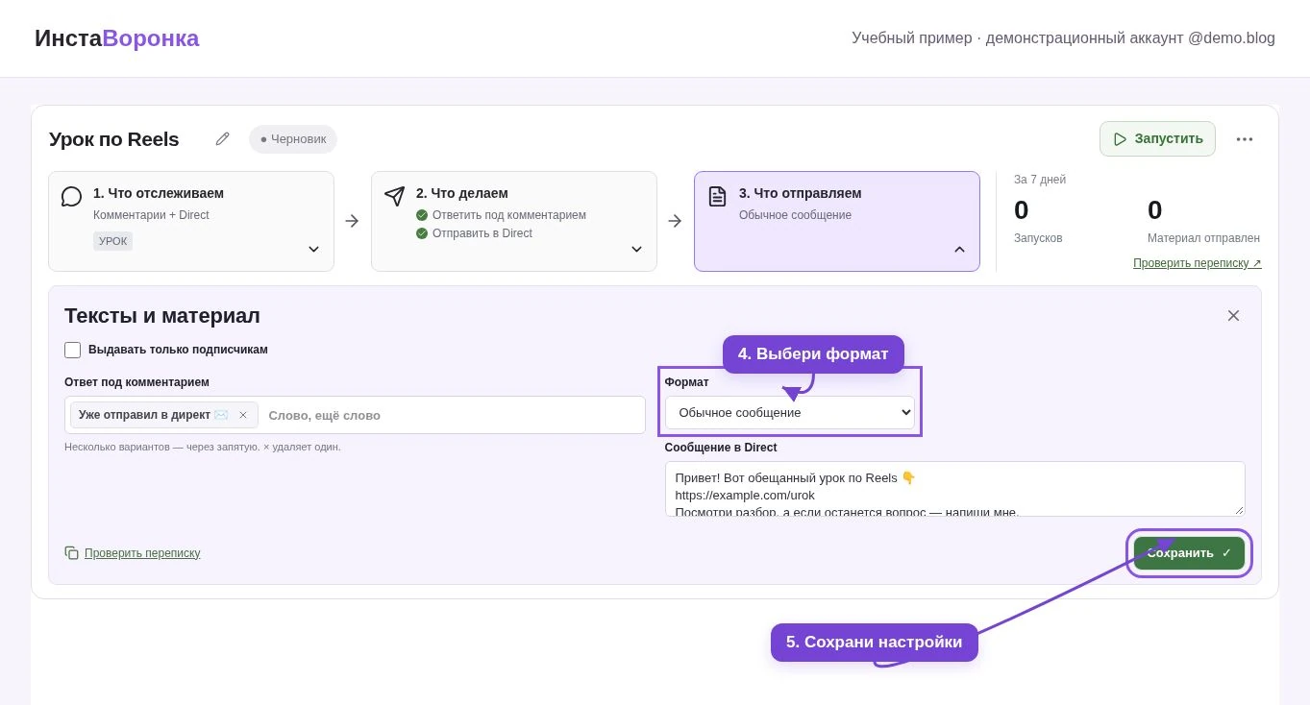Click the 'Тексты и материал' heading

tap(162, 316)
